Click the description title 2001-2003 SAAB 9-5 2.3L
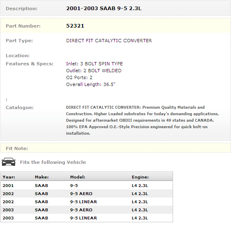Viewport: 231px width, 232px height. tap(104, 9)
